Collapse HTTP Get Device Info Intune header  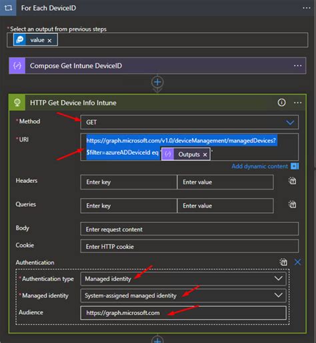pos(157,103)
